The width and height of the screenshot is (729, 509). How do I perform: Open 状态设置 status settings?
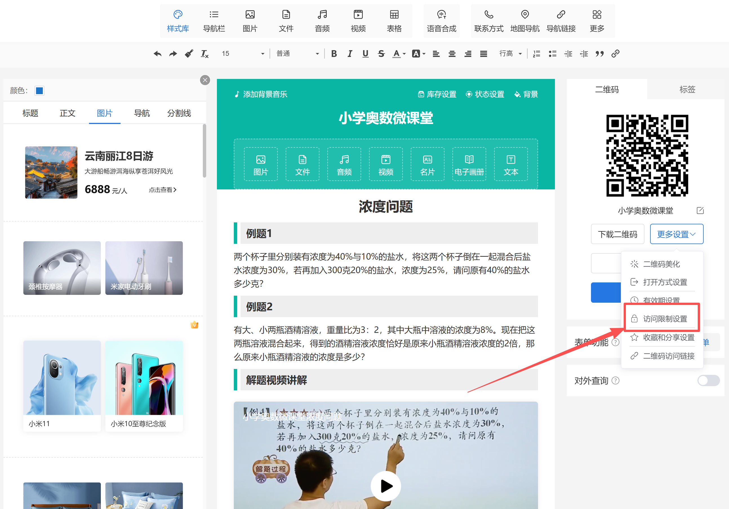click(485, 94)
